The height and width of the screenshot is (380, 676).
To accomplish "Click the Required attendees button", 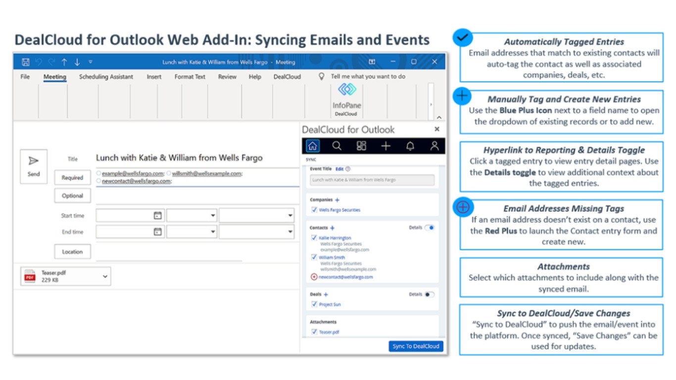I will pyautogui.click(x=72, y=178).
